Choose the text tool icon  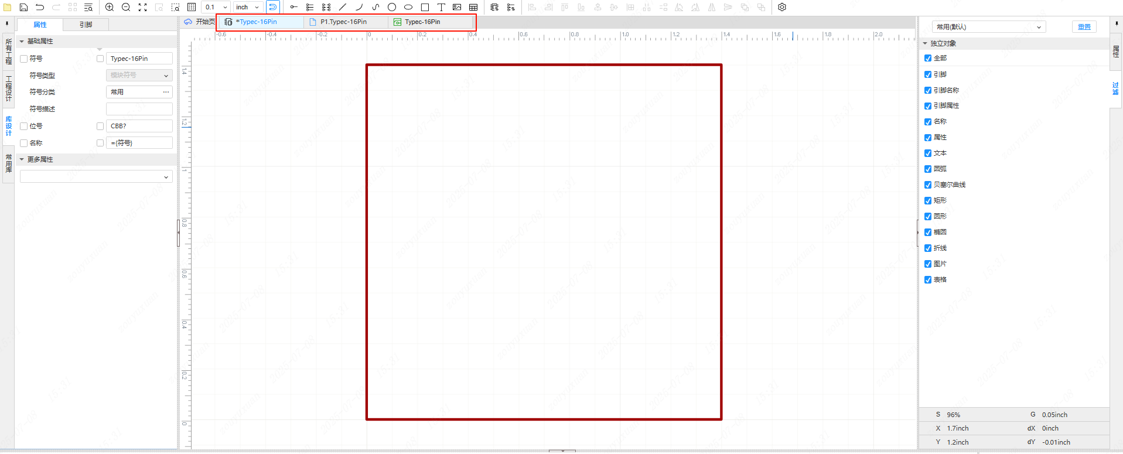point(441,7)
